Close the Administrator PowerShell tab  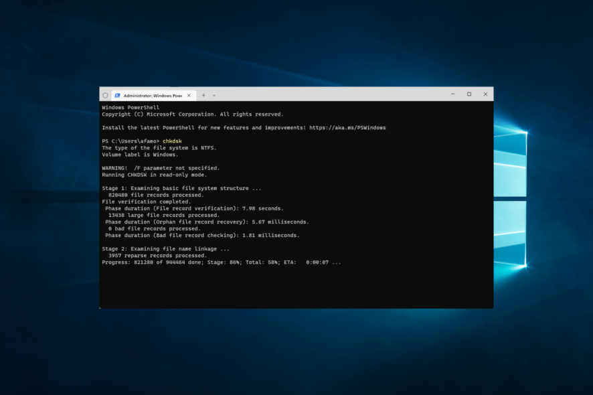(x=189, y=95)
